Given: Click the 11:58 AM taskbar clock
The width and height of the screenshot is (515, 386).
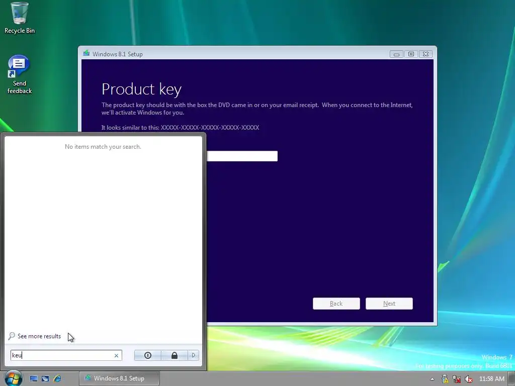Looking at the screenshot, I should click(x=492, y=379).
